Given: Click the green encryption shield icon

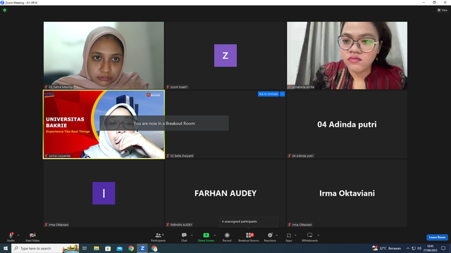Looking at the screenshot, I should click(5, 10).
